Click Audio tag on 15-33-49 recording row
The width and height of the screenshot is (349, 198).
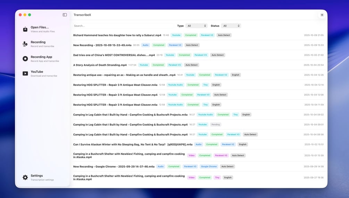(146, 45)
